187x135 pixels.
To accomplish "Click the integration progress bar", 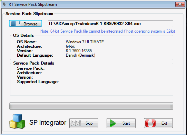I will click(x=91, y=106).
